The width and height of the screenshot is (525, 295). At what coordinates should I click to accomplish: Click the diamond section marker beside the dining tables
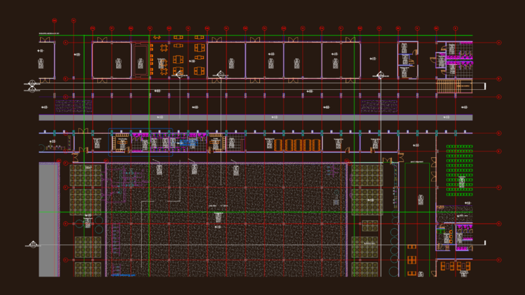180,75
